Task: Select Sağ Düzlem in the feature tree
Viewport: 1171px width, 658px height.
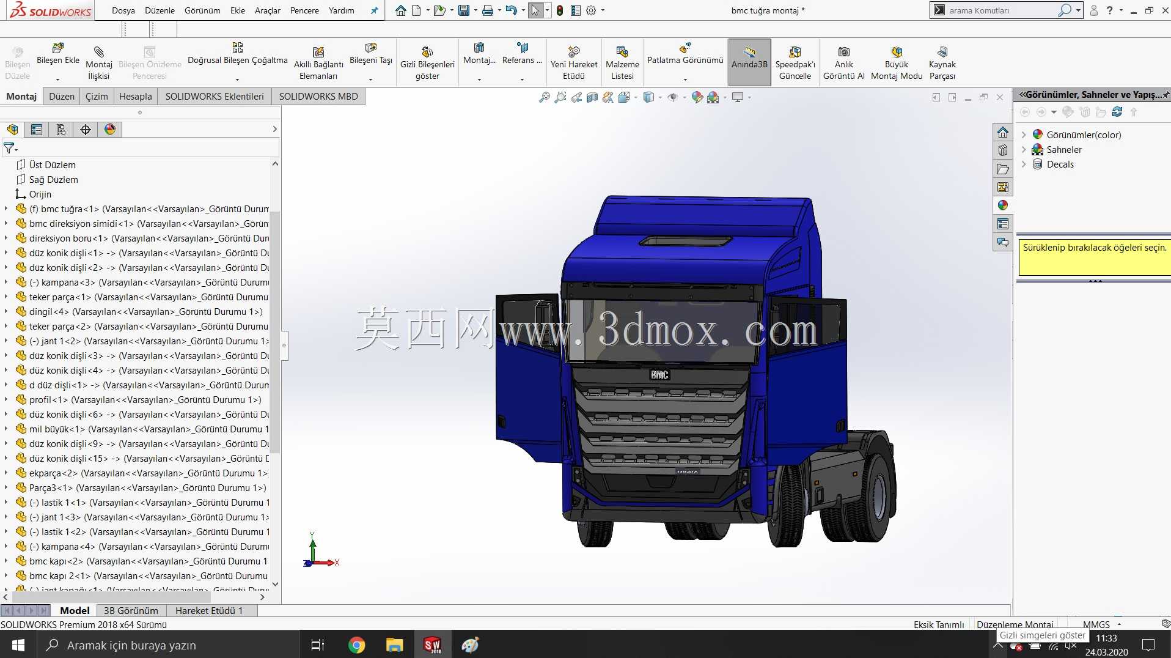Action: 54,180
